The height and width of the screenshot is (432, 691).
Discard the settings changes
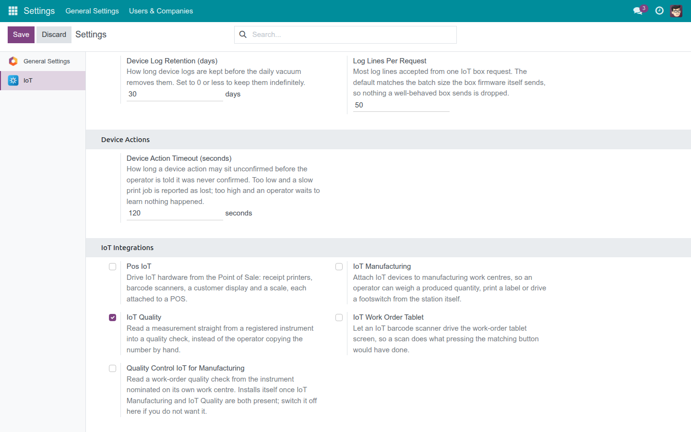coord(54,35)
